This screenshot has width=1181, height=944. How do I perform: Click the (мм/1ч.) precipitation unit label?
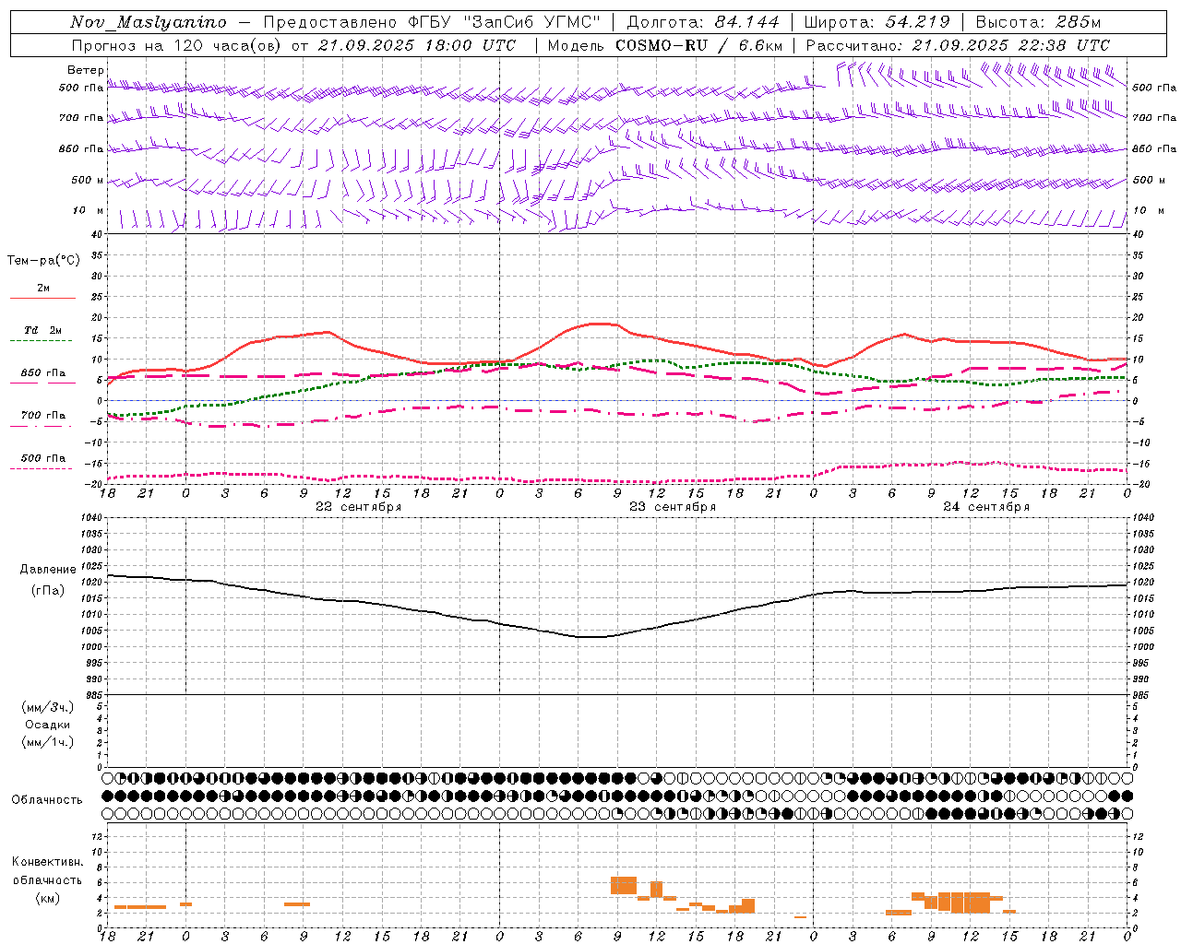(x=48, y=742)
